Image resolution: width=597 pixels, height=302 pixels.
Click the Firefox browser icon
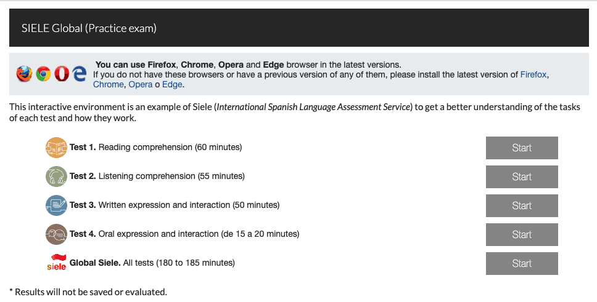pos(24,74)
